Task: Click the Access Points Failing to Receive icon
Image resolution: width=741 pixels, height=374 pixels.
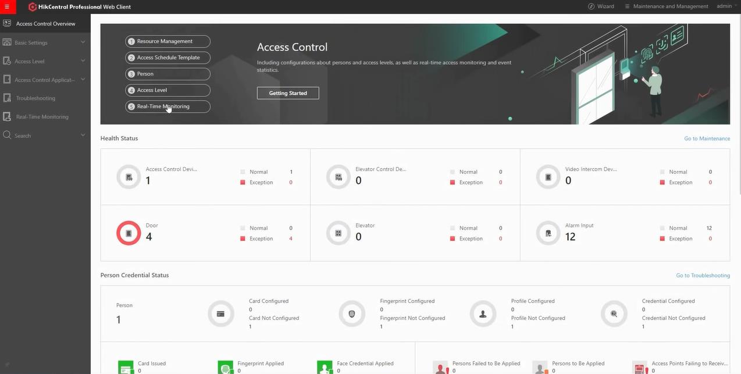Action: [x=640, y=368]
